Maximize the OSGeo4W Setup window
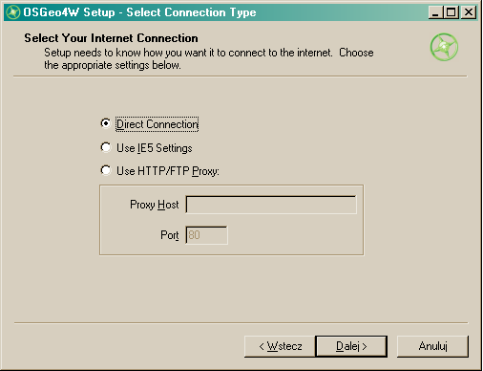 (x=451, y=12)
